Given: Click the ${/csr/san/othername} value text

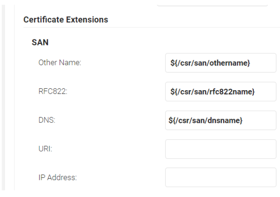Looking at the screenshot, I should click(x=210, y=63).
